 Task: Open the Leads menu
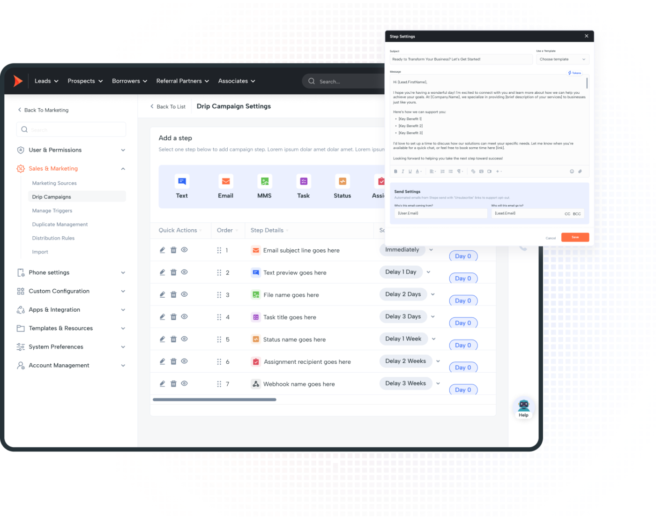[46, 81]
